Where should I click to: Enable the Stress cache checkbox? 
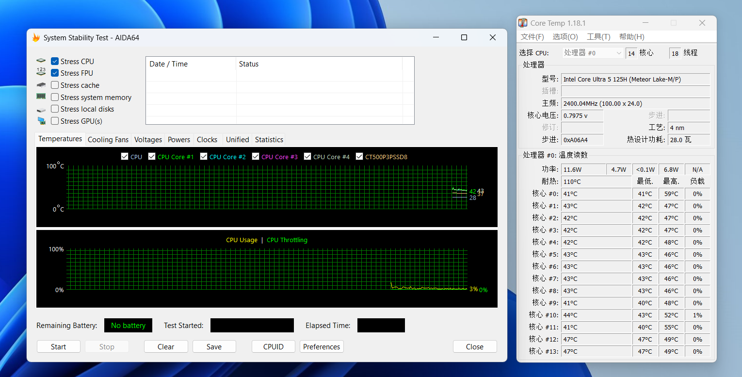click(55, 85)
